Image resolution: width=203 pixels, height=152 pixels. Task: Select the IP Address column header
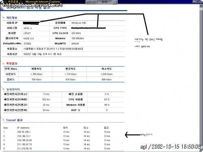point(23,128)
